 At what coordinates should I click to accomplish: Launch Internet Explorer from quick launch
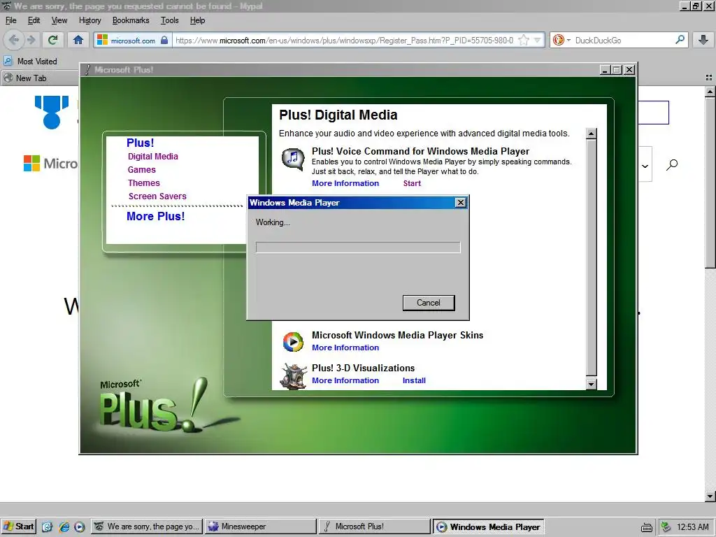[x=64, y=527]
